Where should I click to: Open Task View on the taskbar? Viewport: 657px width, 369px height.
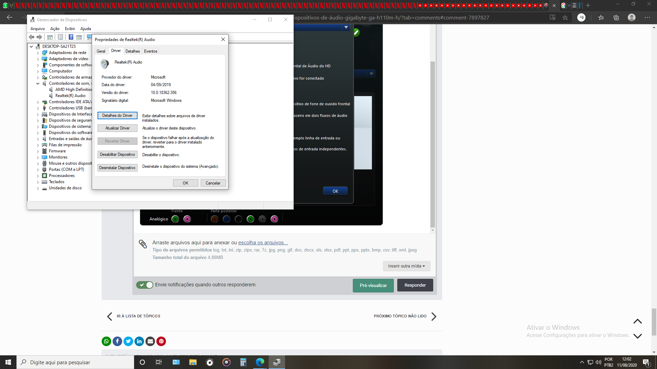[x=159, y=362]
